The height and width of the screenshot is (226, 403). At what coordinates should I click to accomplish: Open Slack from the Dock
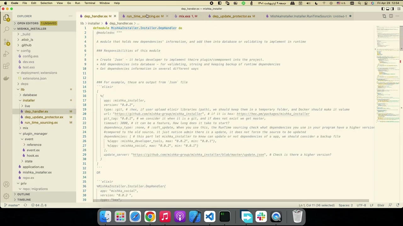pyautogui.click(x=261, y=217)
